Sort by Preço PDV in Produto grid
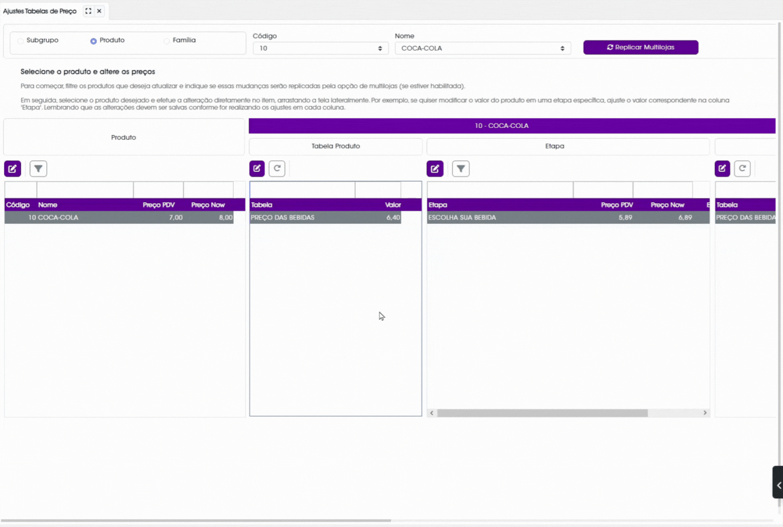The width and height of the screenshot is (783, 527). pos(158,205)
